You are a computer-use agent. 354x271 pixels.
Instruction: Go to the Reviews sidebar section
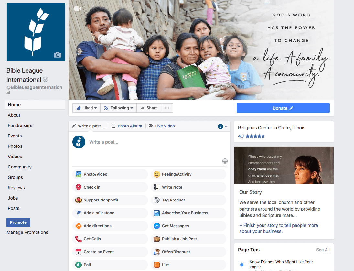(x=16, y=188)
